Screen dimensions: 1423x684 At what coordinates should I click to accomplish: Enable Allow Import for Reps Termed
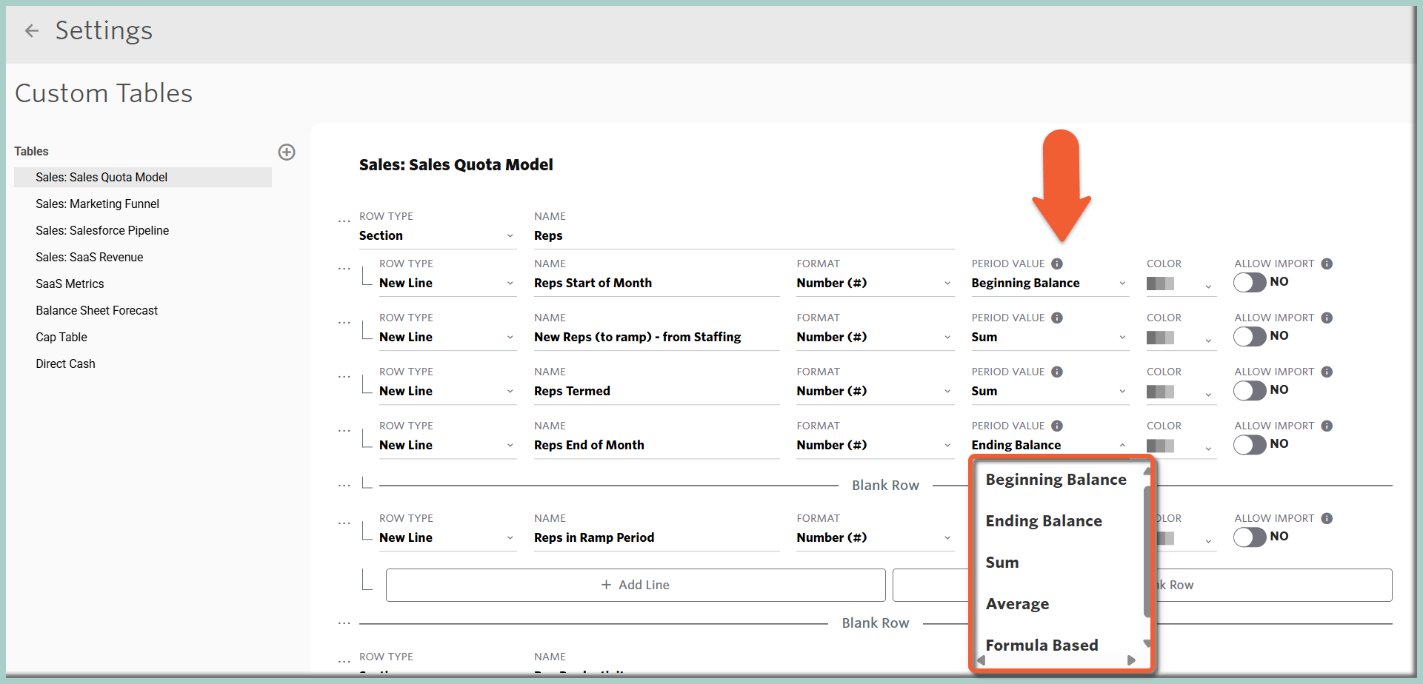click(x=1250, y=390)
